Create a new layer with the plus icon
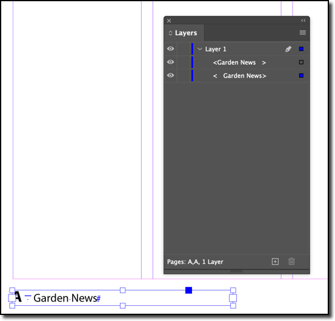Viewport: 335px width, 321px height. tap(275, 262)
